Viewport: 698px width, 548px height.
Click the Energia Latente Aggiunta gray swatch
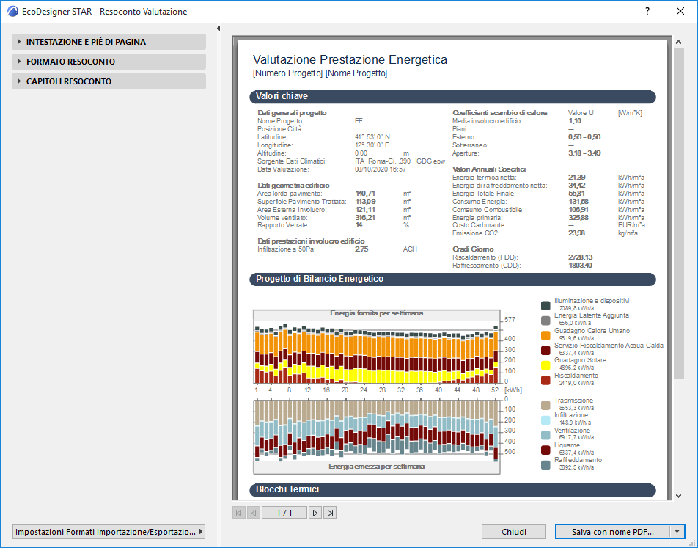tap(545, 321)
